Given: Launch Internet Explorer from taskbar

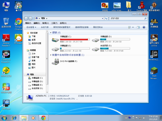Looking at the screenshot, I should click(x=14, y=118).
